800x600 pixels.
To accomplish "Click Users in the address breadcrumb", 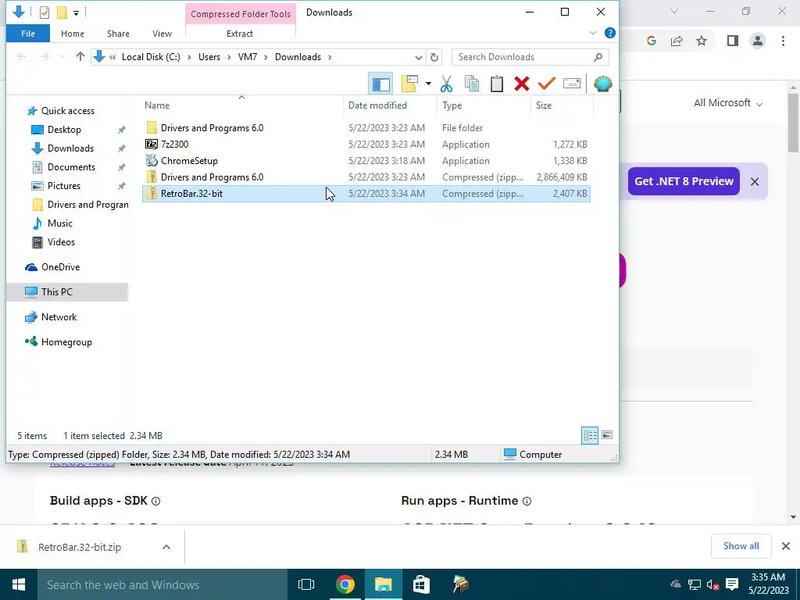I will pos(209,57).
